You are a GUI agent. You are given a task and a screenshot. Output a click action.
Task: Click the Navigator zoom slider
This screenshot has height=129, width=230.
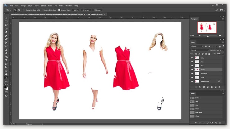208,35
